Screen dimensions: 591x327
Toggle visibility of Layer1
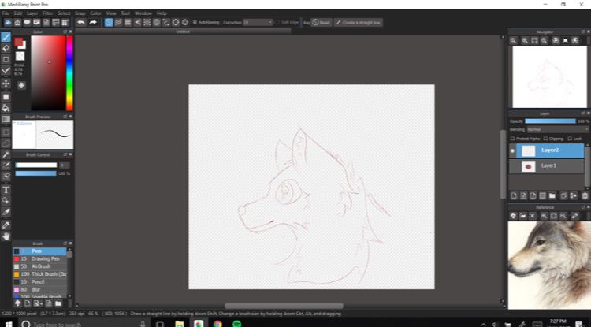pos(512,166)
